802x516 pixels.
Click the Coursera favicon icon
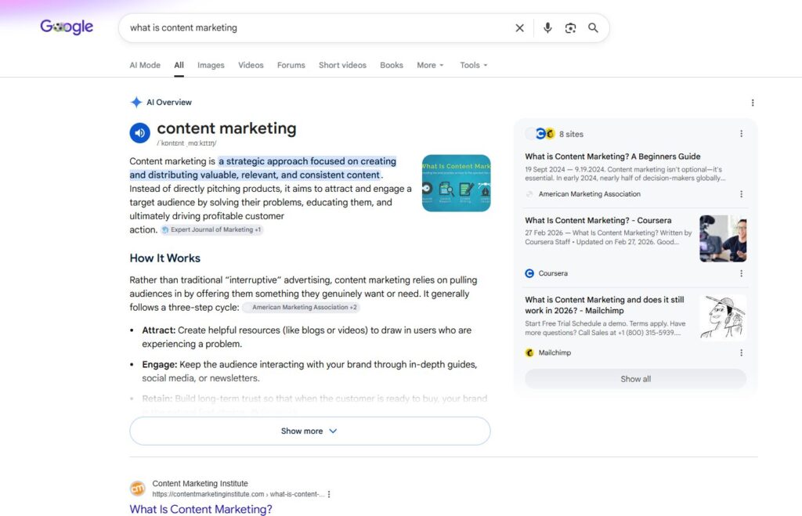tap(529, 273)
